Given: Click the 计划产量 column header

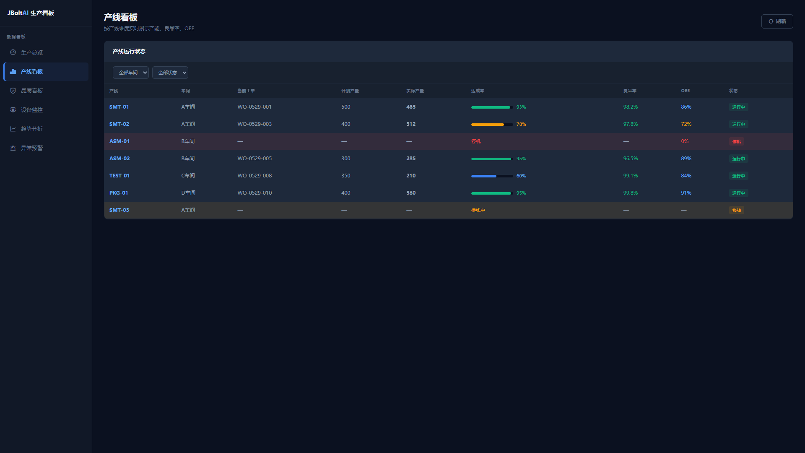Looking at the screenshot, I should tap(350, 91).
